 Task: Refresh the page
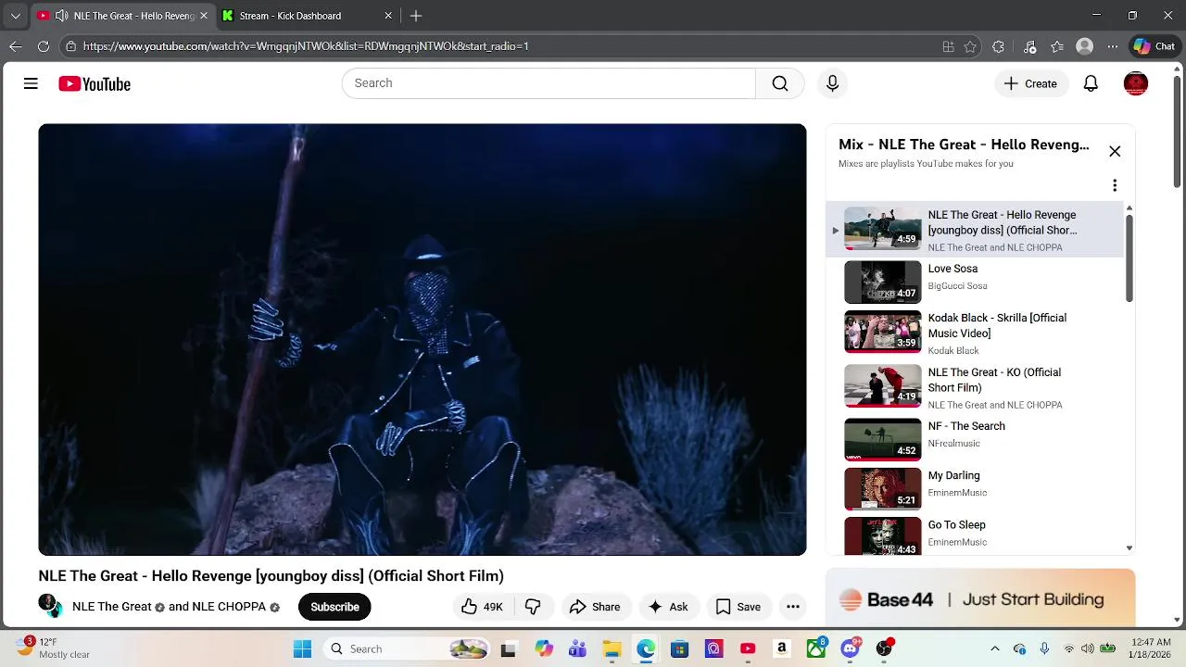pos(44,46)
